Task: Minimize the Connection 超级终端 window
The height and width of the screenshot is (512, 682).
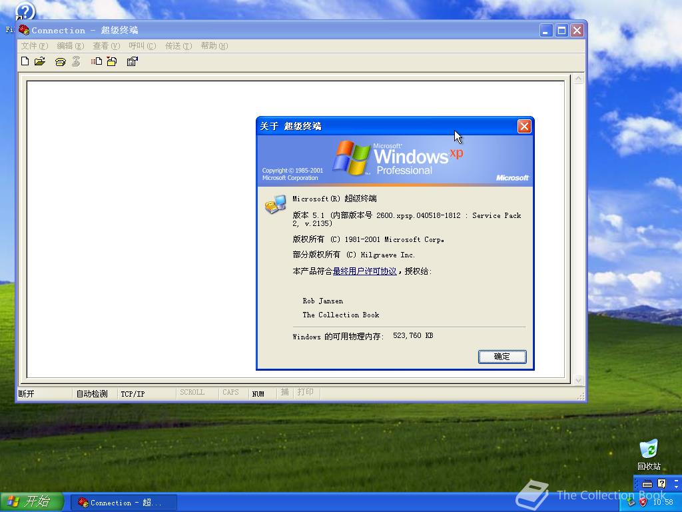Action: pyautogui.click(x=546, y=31)
